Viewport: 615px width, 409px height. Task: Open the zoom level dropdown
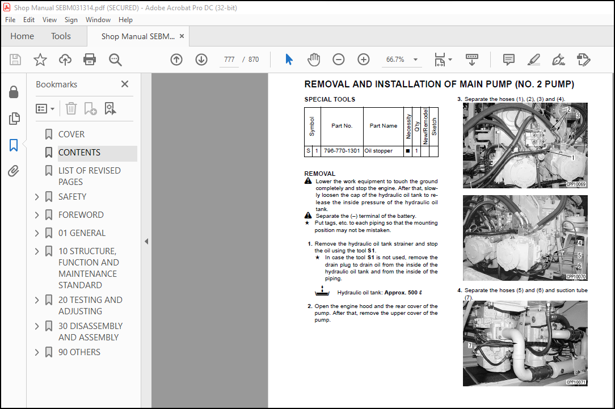click(415, 60)
